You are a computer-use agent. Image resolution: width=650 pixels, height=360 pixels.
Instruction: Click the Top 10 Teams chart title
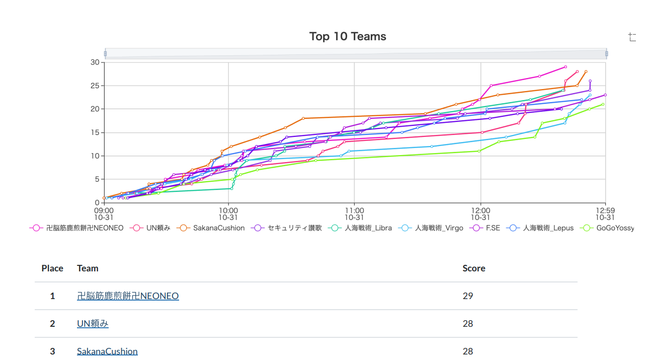coord(348,36)
